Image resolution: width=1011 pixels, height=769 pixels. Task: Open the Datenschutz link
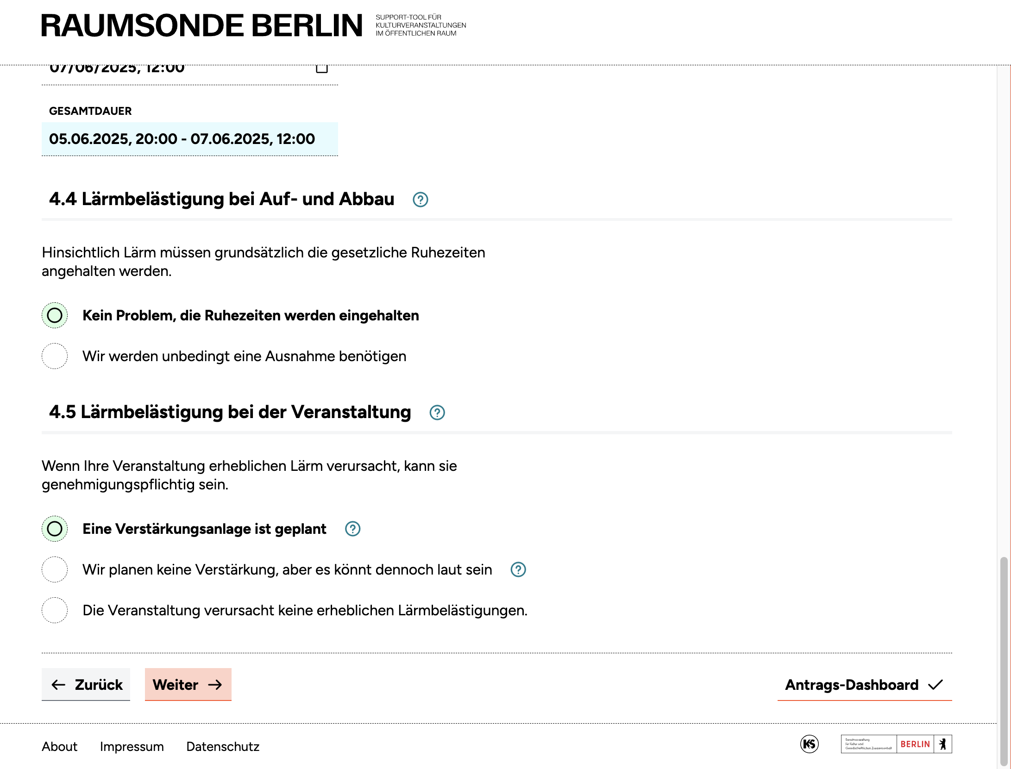click(x=223, y=746)
